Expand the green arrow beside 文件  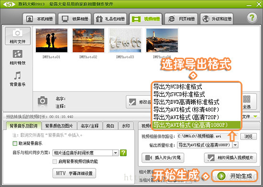(x=255, y=116)
